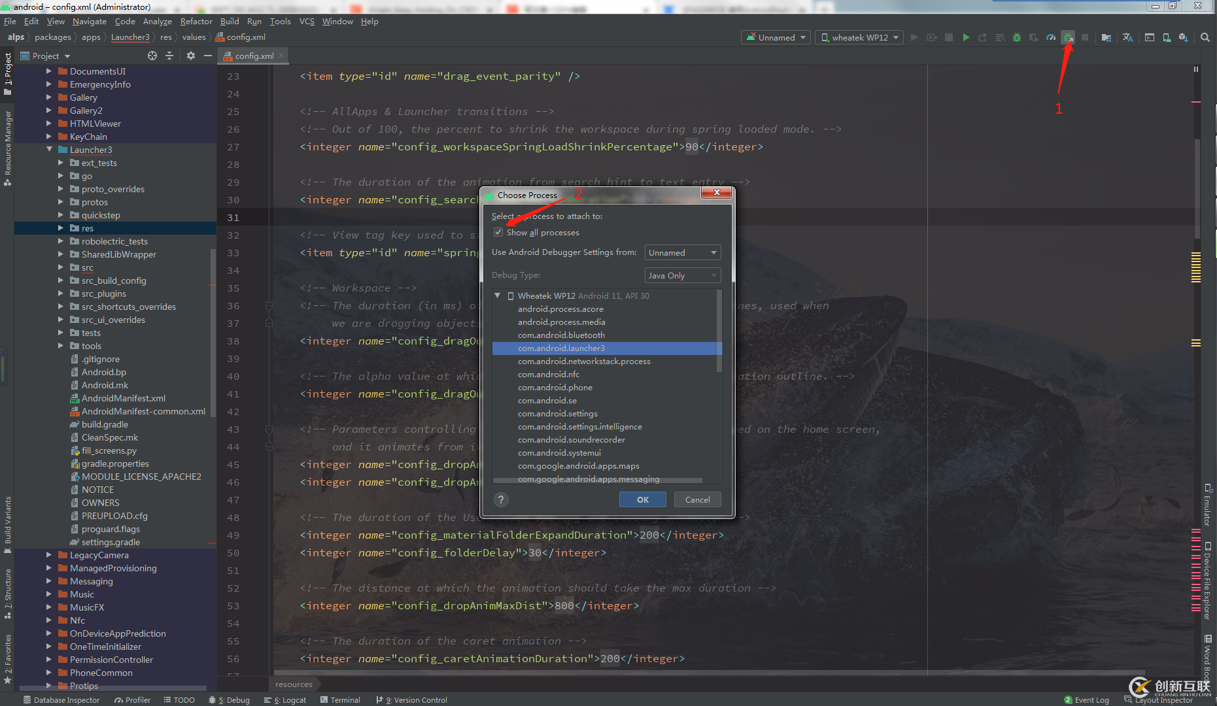Click the green Debug bug icon
The height and width of the screenshot is (706, 1217).
coord(1017,37)
